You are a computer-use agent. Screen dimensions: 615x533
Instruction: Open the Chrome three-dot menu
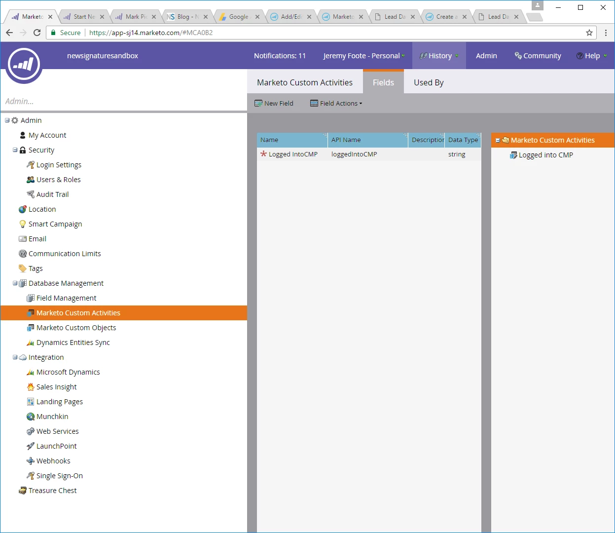pyautogui.click(x=606, y=33)
